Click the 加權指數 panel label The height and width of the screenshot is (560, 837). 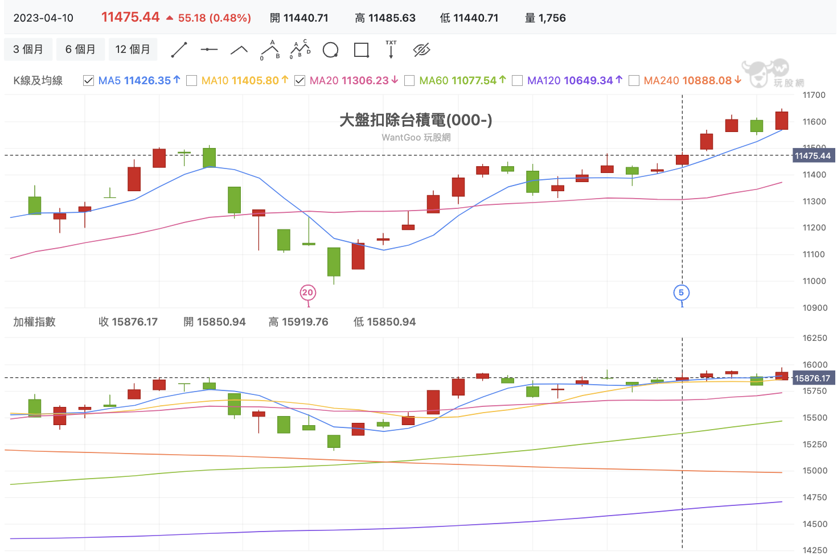point(35,322)
